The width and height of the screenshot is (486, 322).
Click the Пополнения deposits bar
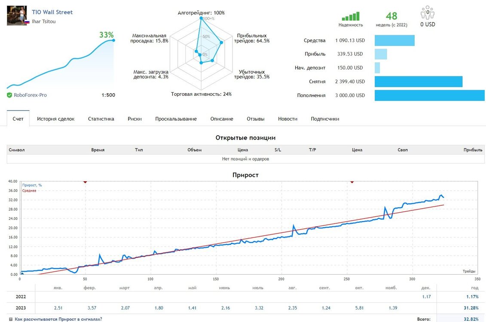coord(430,95)
